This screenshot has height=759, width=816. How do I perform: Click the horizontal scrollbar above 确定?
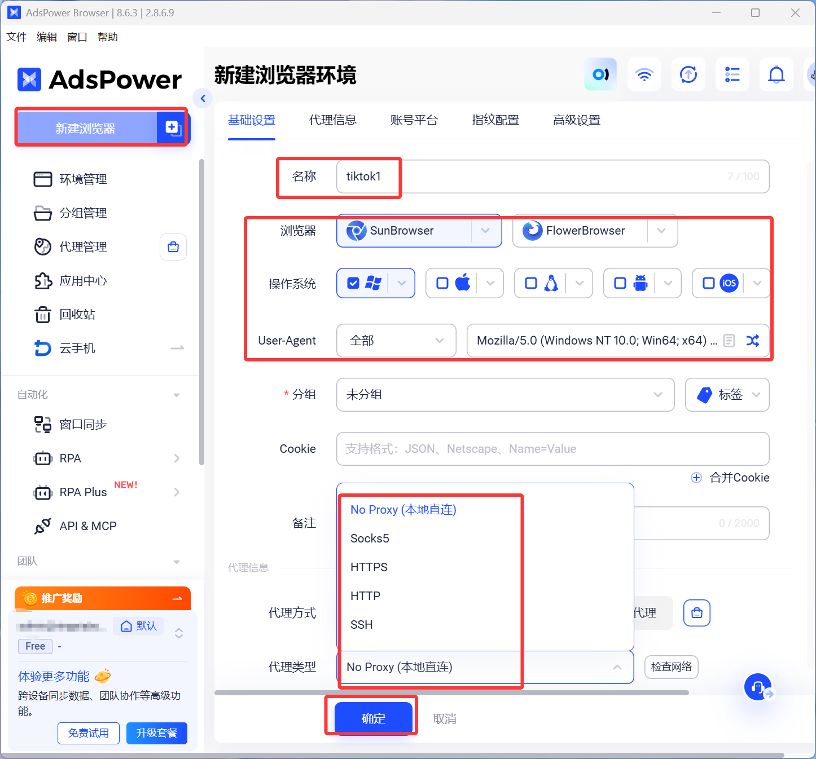tap(451, 692)
